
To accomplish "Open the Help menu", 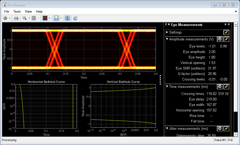I will (39, 12).
